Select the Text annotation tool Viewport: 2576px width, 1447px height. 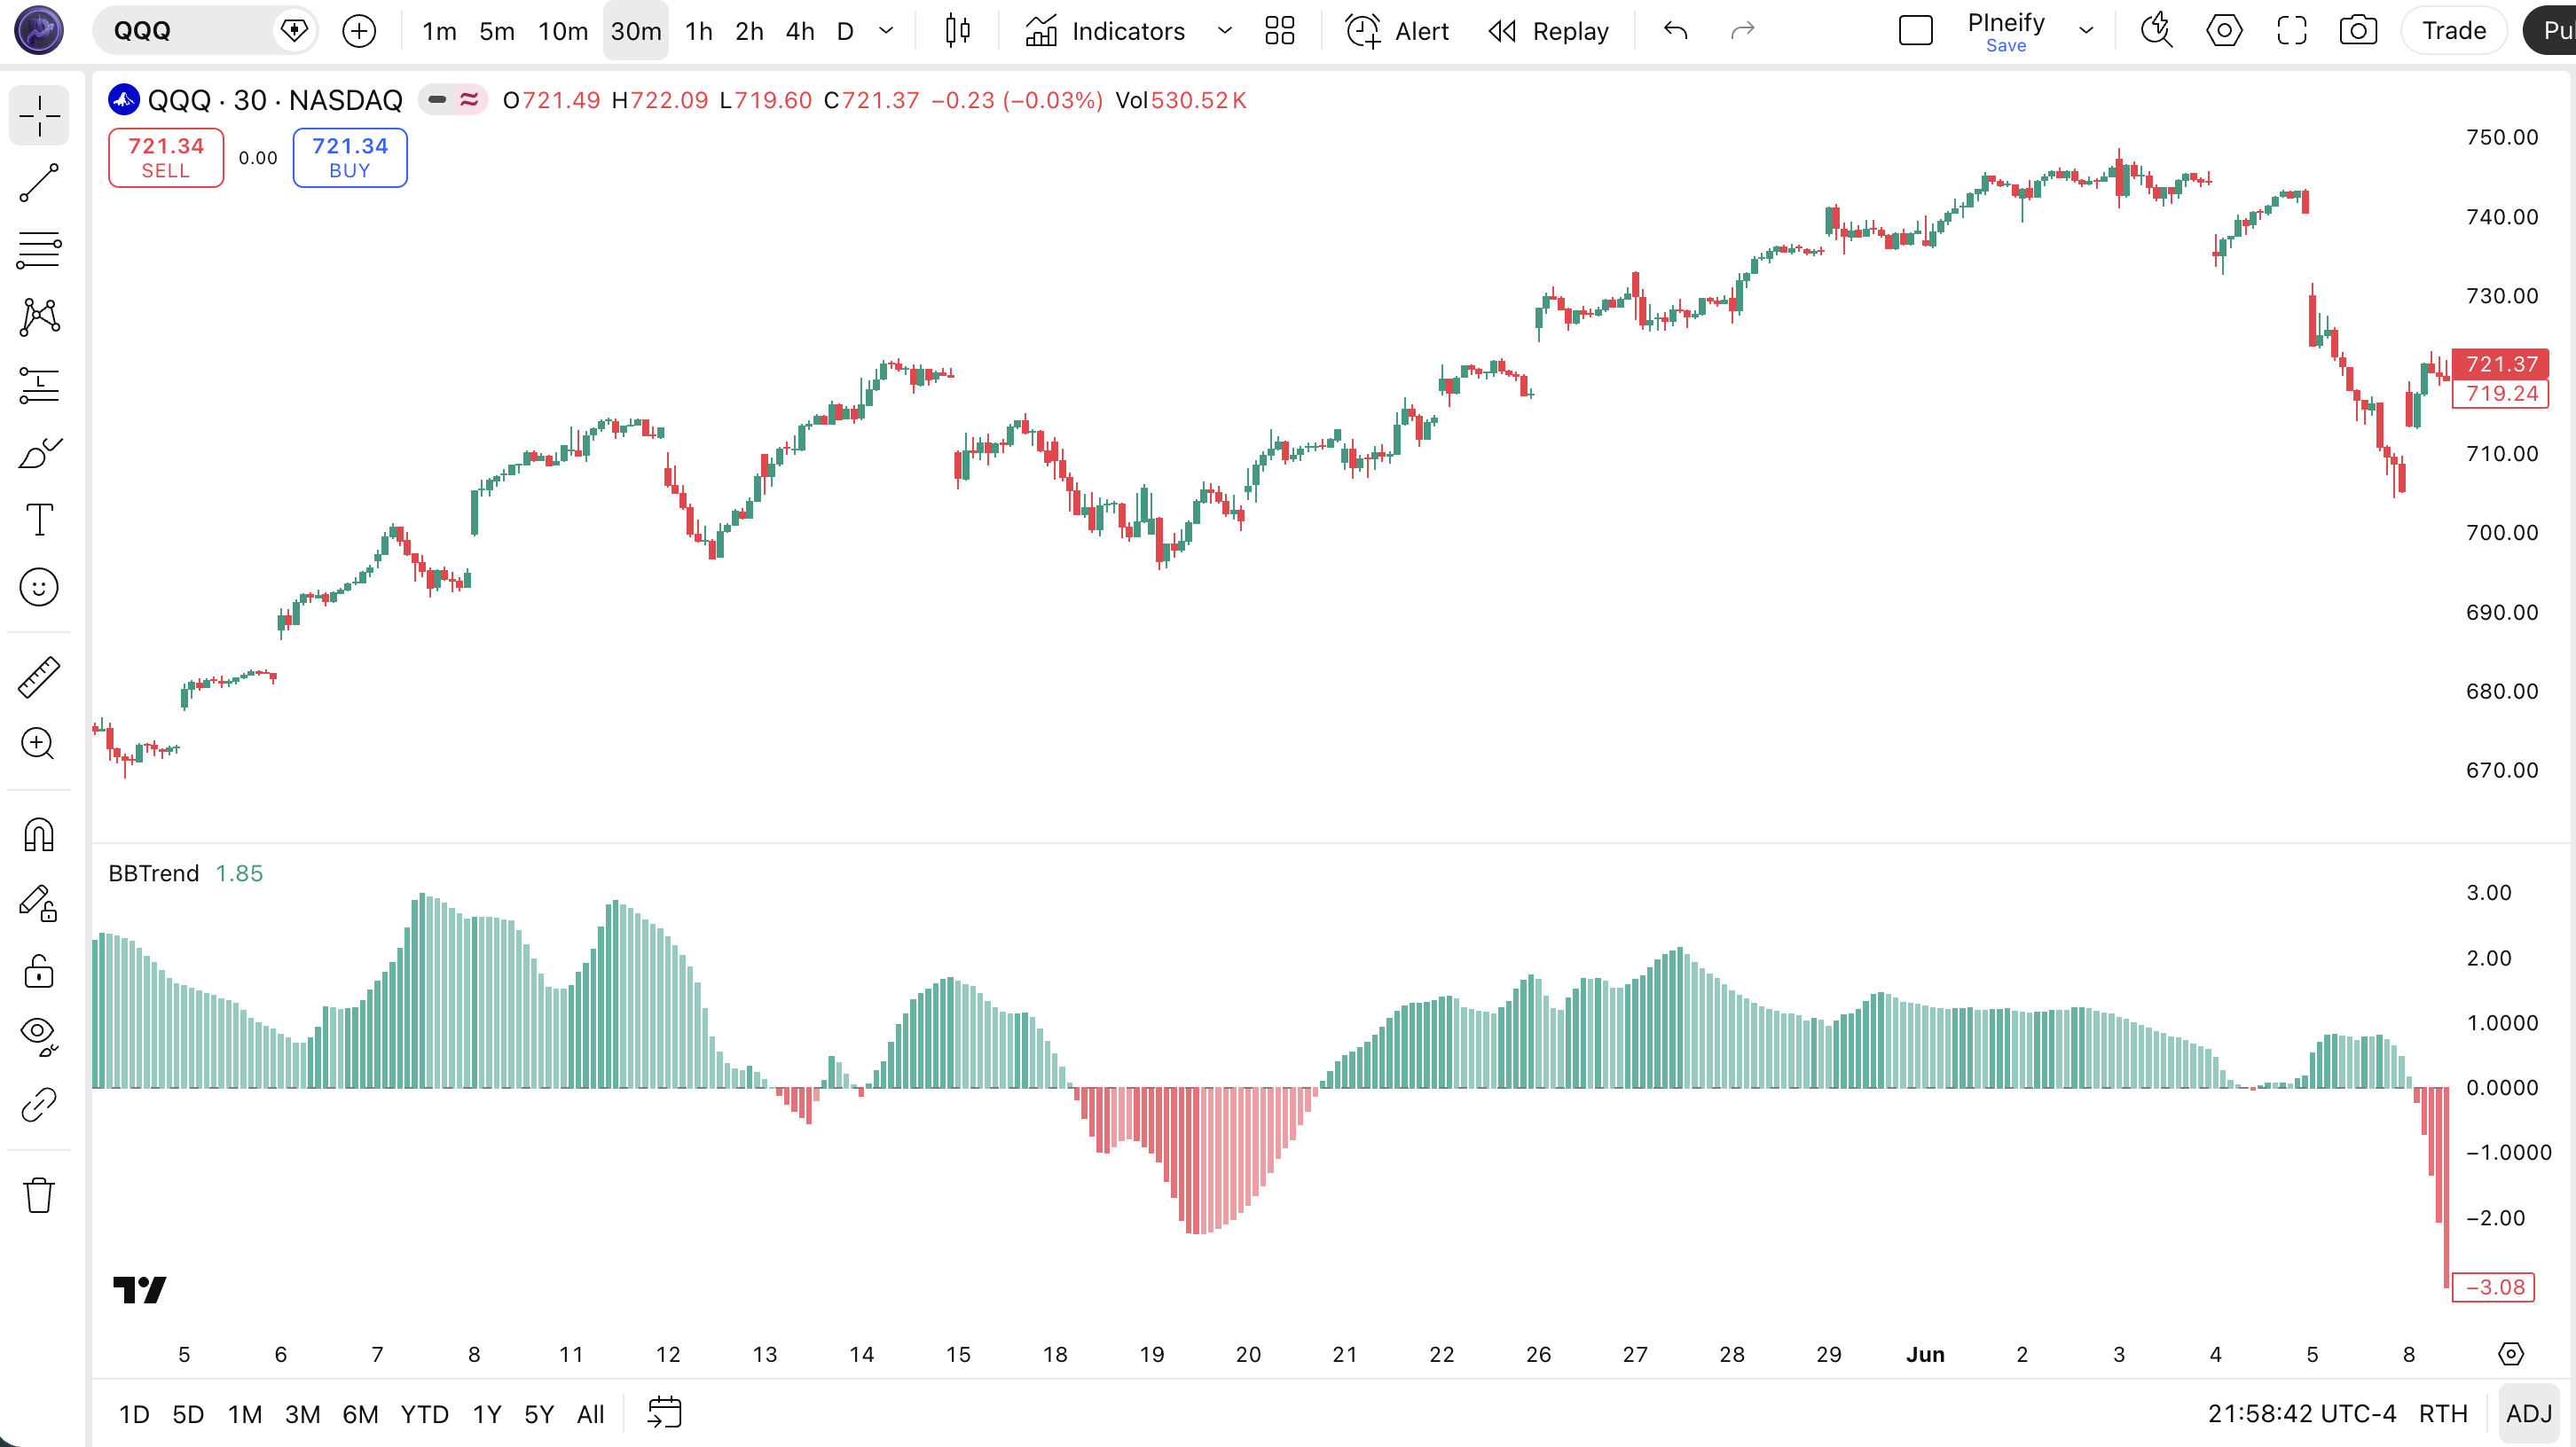click(39, 520)
